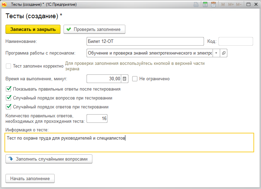261x189 pixels.
Task: Open the calculator button in the time field
Action: [125, 79]
